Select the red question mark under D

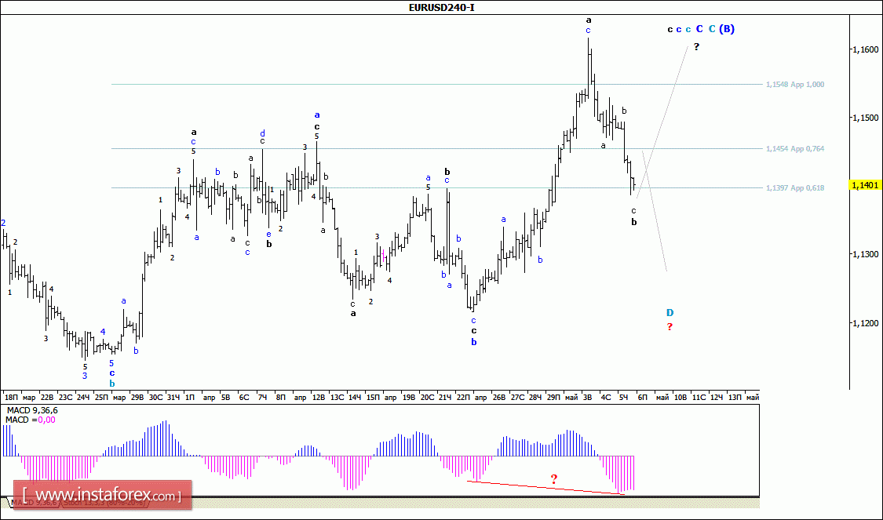[x=670, y=327]
